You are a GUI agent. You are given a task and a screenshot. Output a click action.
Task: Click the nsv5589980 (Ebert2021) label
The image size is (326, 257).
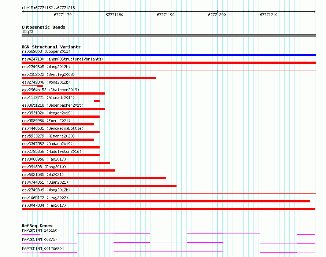click(x=46, y=121)
